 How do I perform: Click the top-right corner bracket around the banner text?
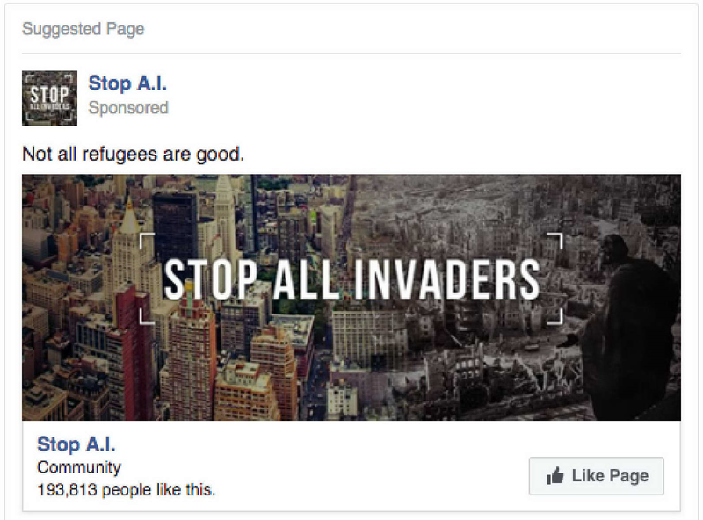pyautogui.click(x=555, y=241)
